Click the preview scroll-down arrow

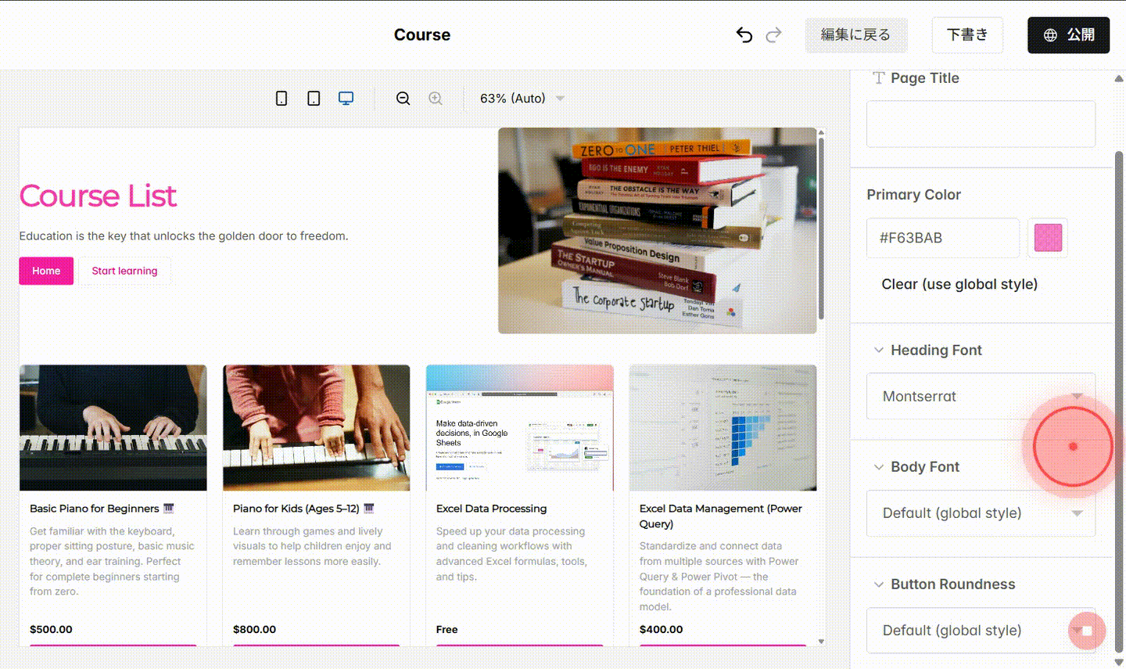click(x=821, y=642)
